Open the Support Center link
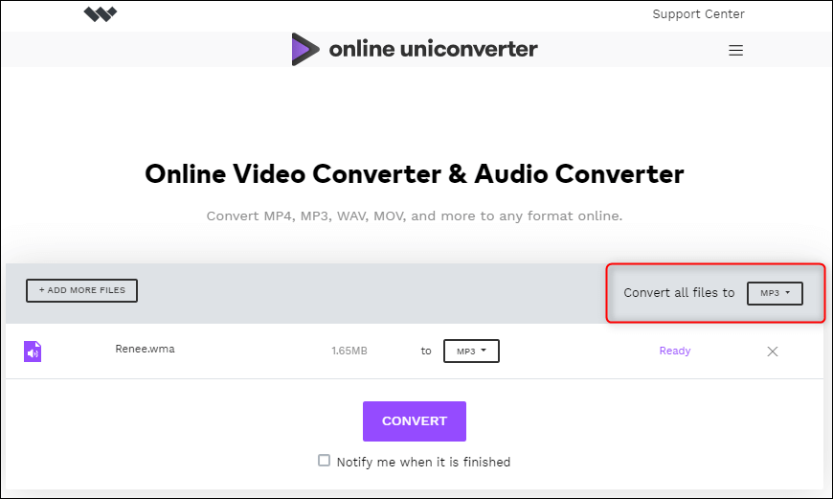The height and width of the screenshot is (499, 833). [698, 14]
